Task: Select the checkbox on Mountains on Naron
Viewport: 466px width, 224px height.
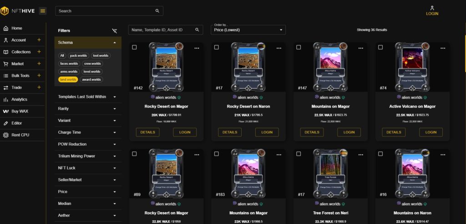Action: coord(380,154)
